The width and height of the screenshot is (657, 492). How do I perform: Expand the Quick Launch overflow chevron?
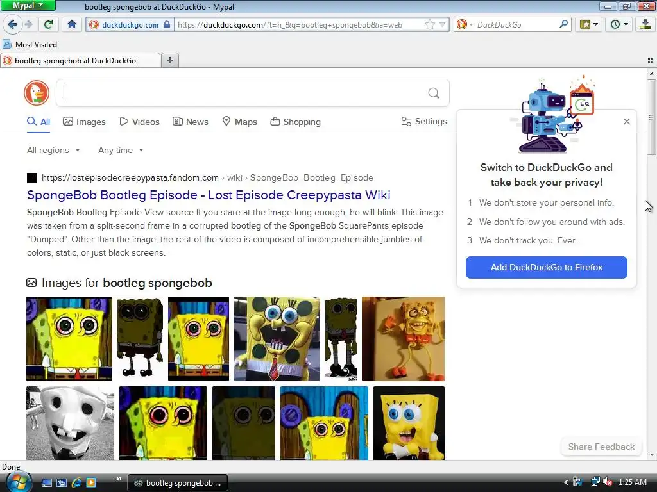coord(119,479)
